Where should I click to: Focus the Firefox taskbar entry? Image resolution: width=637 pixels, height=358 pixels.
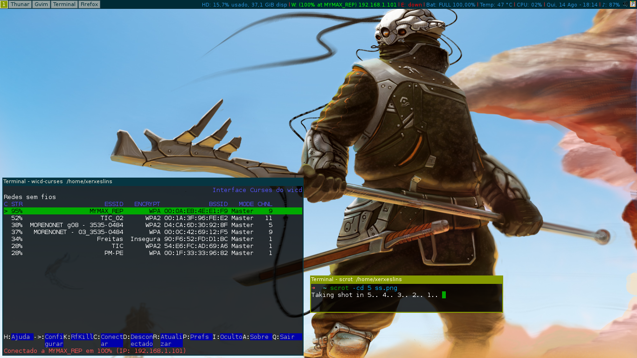89,4
